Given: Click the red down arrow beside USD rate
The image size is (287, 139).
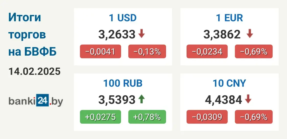Looking at the screenshot, I should pyautogui.click(x=142, y=34).
